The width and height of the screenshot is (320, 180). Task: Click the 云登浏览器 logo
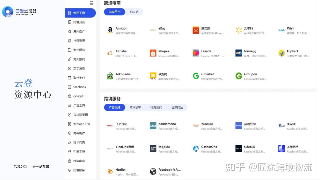pyautogui.click(x=19, y=12)
